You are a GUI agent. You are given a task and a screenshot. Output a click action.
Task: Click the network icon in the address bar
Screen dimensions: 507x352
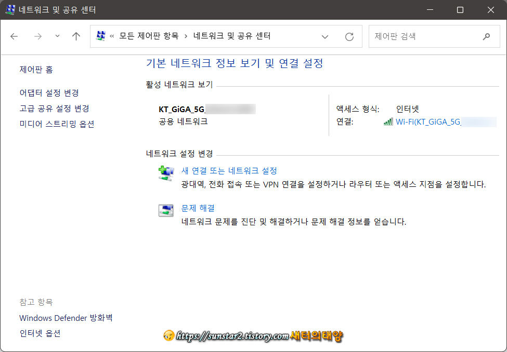[100, 36]
